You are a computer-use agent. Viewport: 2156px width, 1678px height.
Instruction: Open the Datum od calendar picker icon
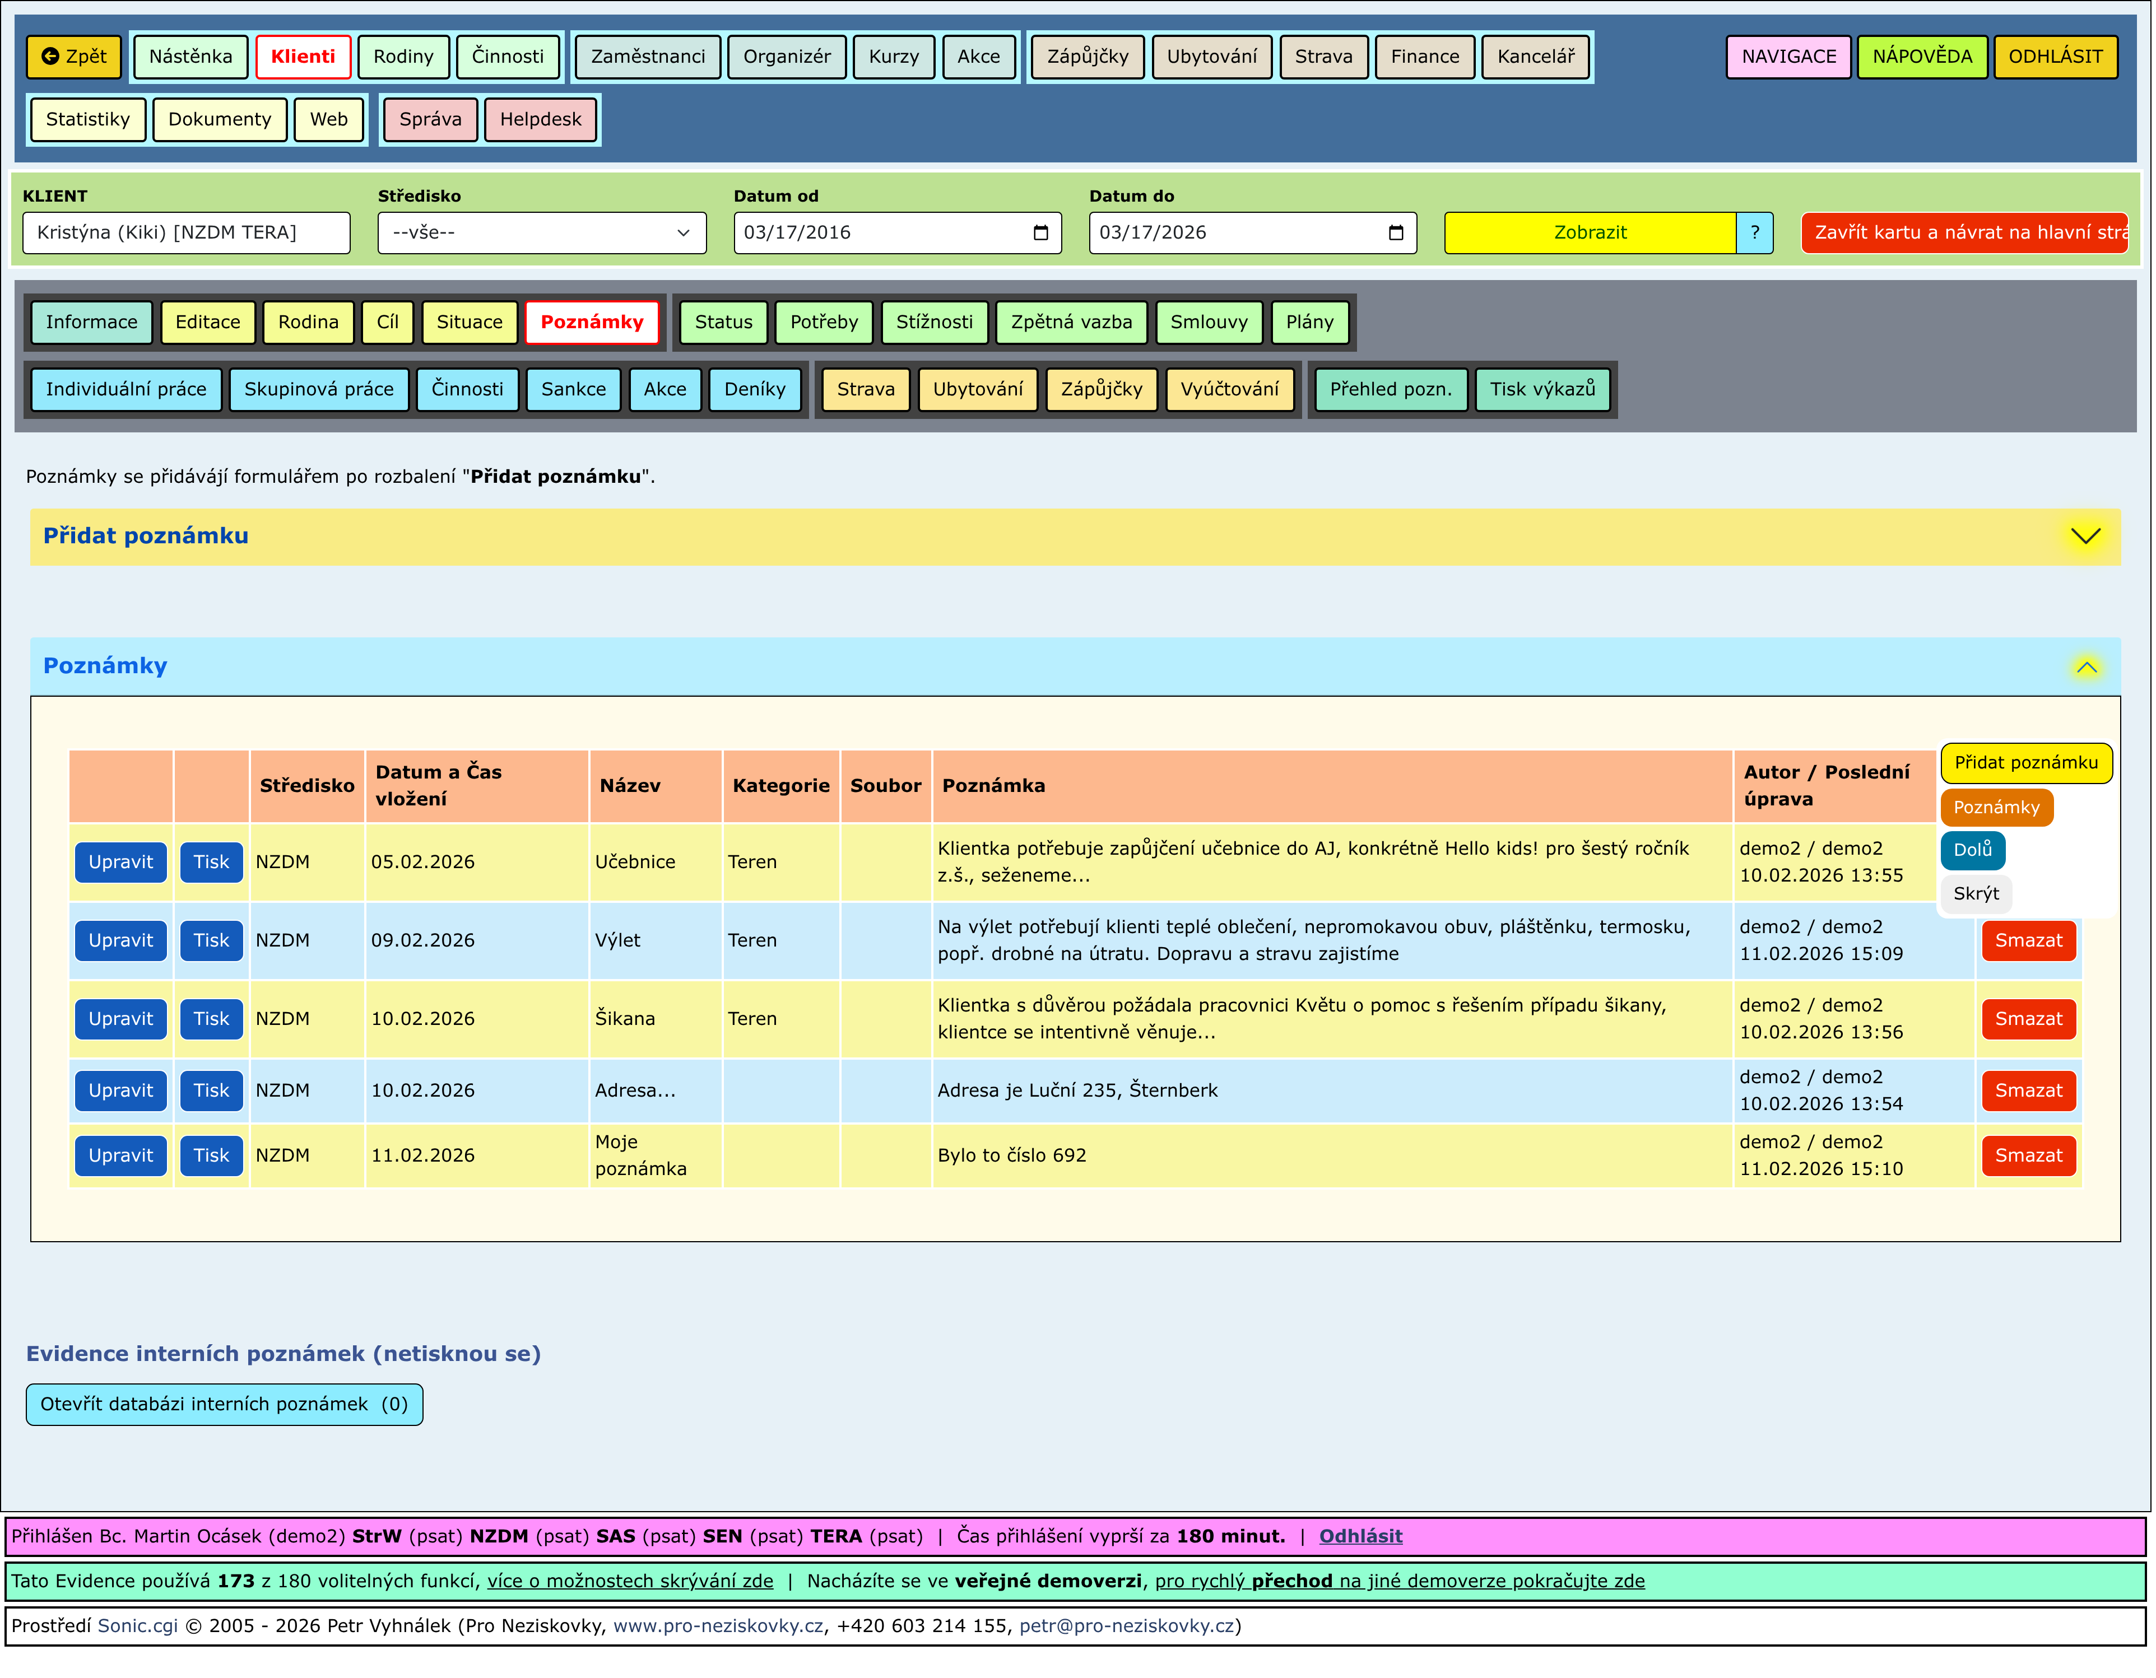coord(1040,233)
